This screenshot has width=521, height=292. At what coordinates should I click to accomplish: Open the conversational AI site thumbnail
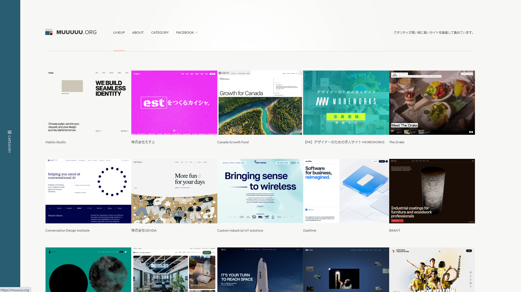tap(88, 191)
